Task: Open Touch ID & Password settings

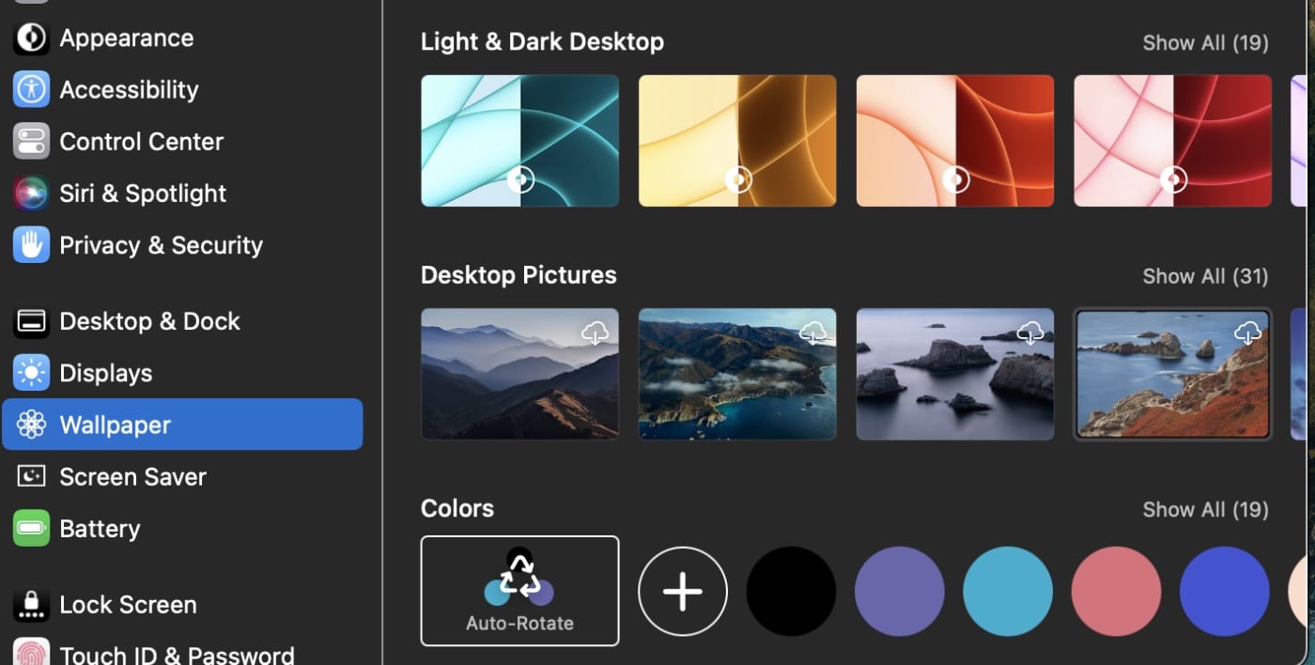Action: coord(176,654)
